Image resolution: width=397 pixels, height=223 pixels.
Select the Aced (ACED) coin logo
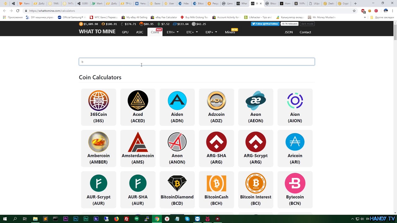(x=138, y=101)
